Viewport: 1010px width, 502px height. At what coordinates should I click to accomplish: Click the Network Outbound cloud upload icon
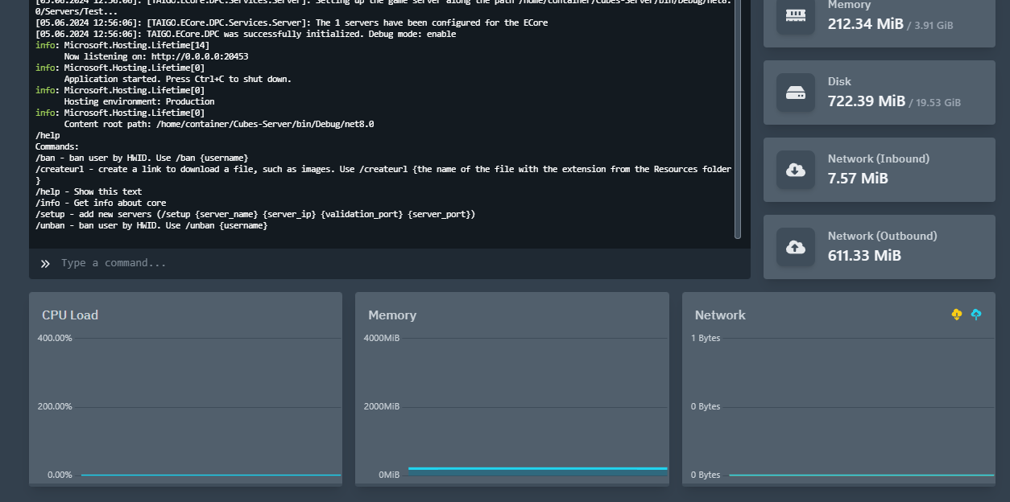coord(795,247)
